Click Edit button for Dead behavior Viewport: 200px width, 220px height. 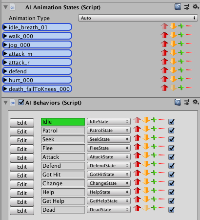22,211
